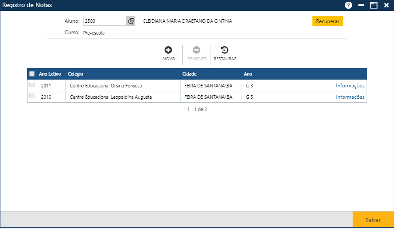This screenshot has width=395, height=229.
Task: Click the Novo plus icon
Action: click(168, 50)
